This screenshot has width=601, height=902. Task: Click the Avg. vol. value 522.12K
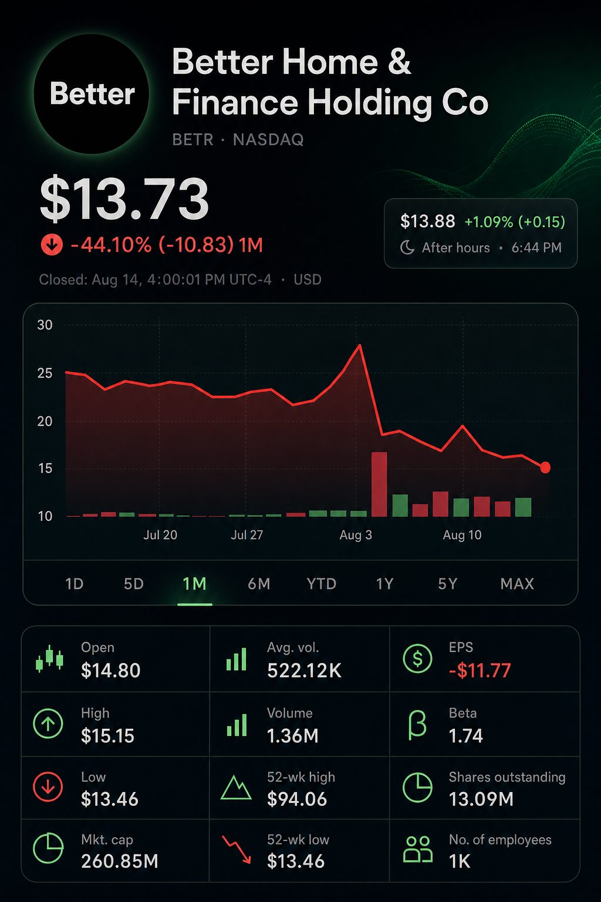pos(304,671)
